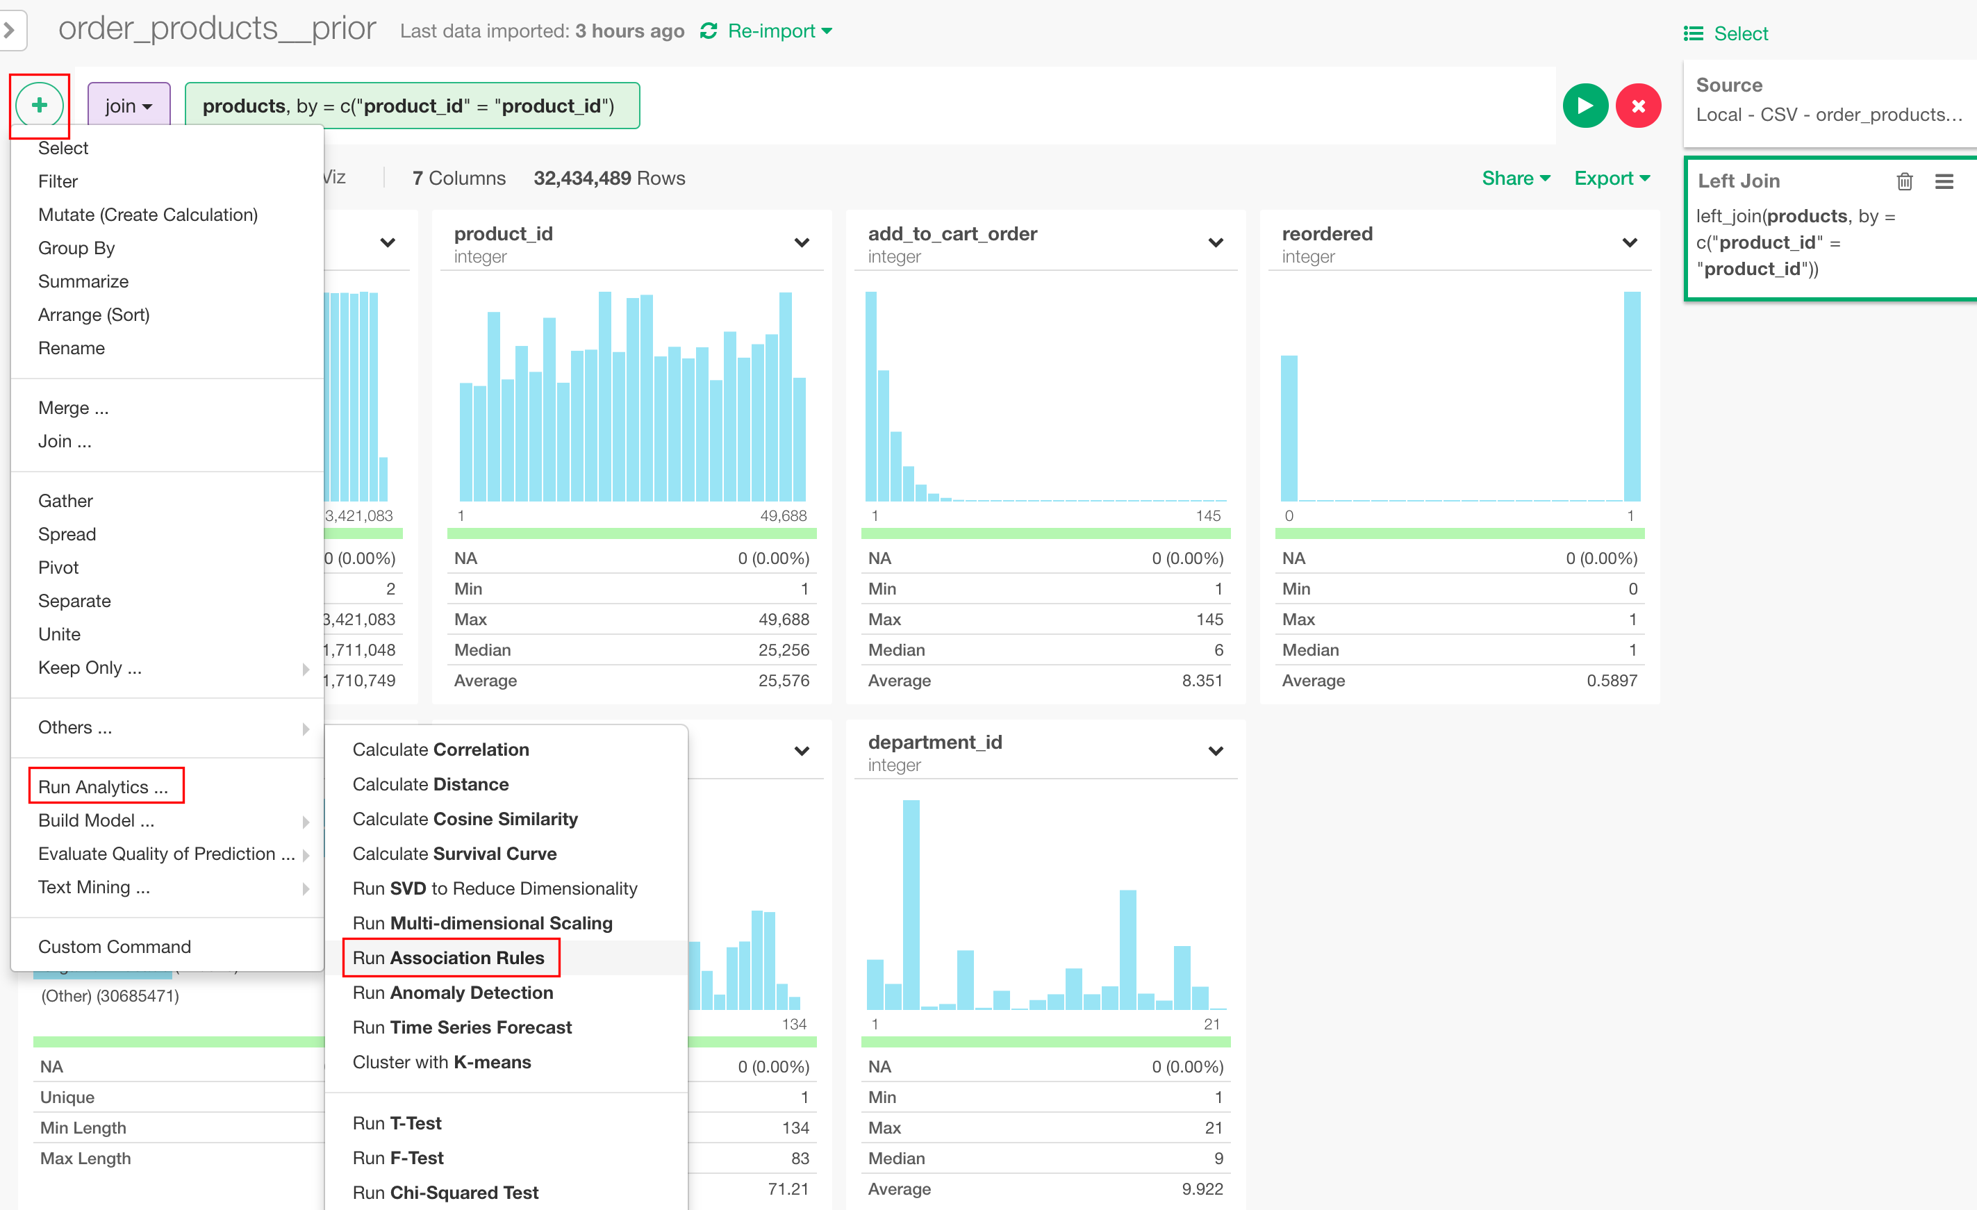Expand the collapsed sidebar chevron at top left
The height and width of the screenshot is (1210, 1977).
[x=10, y=31]
